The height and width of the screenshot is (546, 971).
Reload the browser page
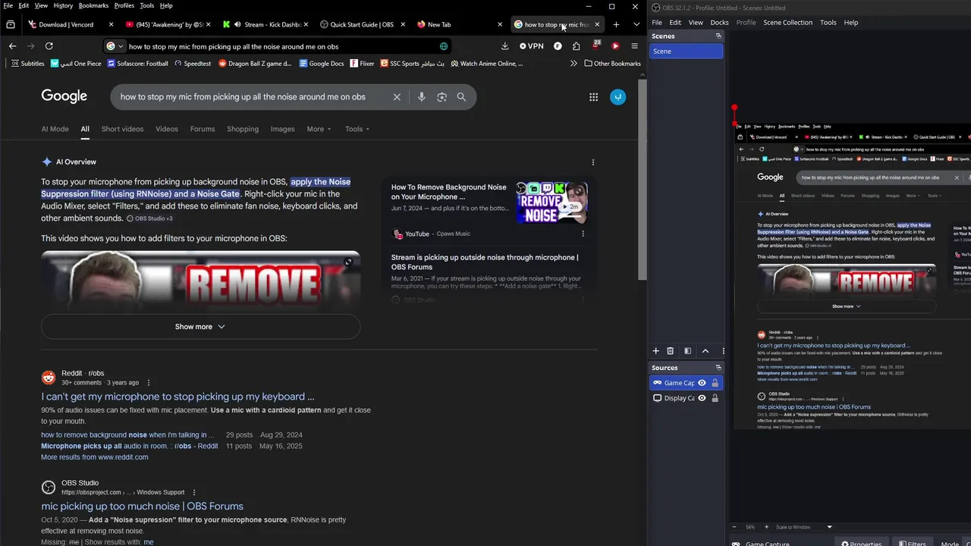(x=49, y=46)
